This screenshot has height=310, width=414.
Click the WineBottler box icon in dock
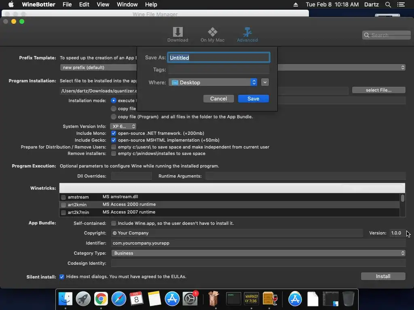click(x=213, y=299)
